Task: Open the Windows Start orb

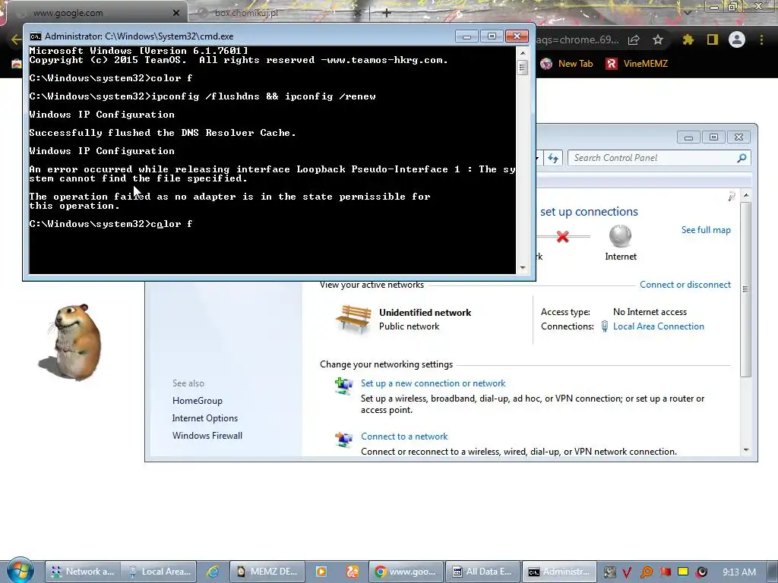Action: [x=21, y=571]
